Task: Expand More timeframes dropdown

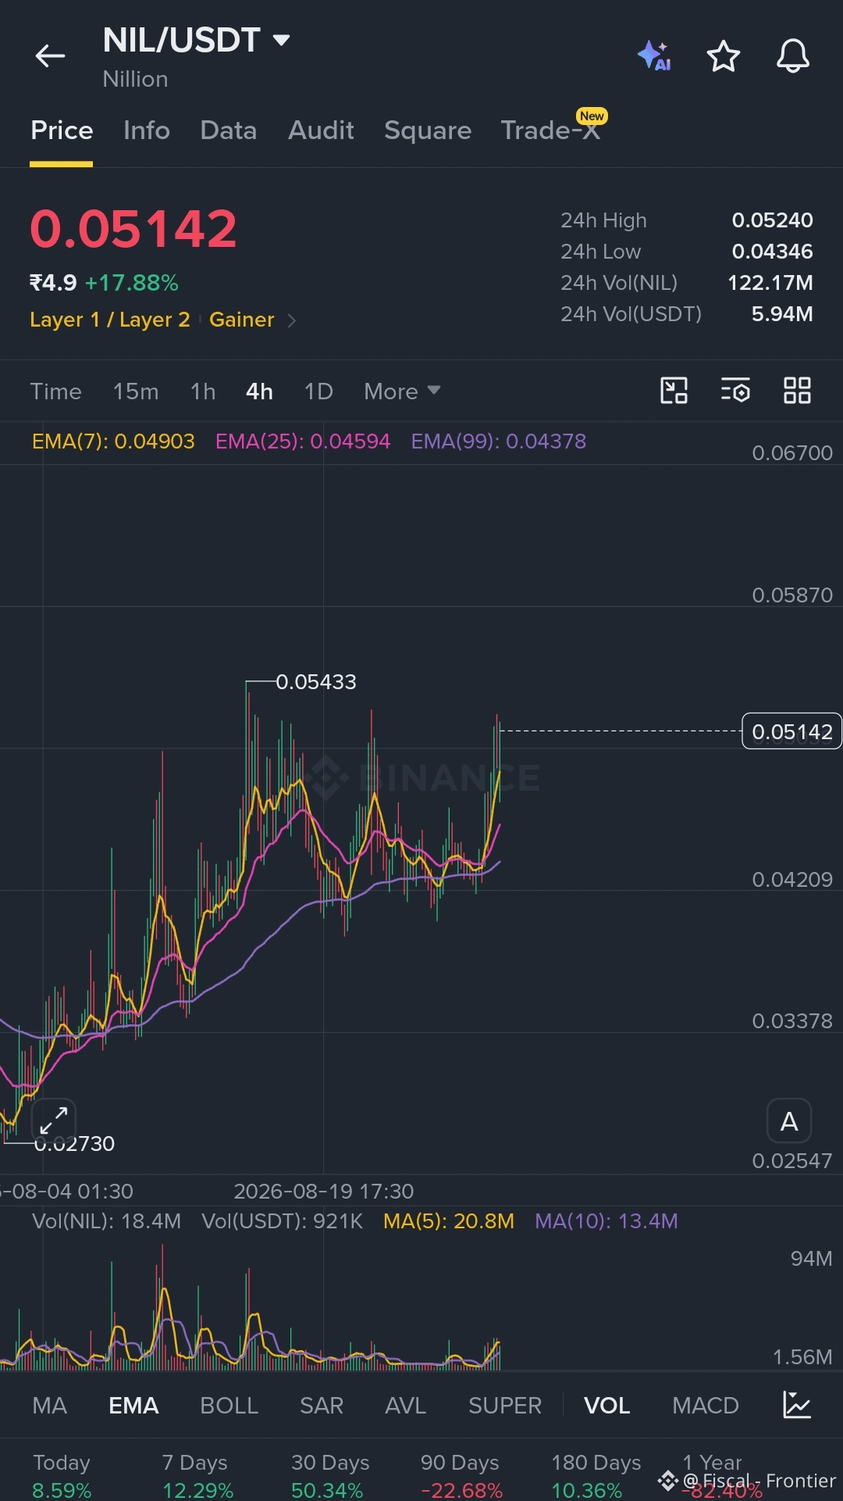Action: 402,391
